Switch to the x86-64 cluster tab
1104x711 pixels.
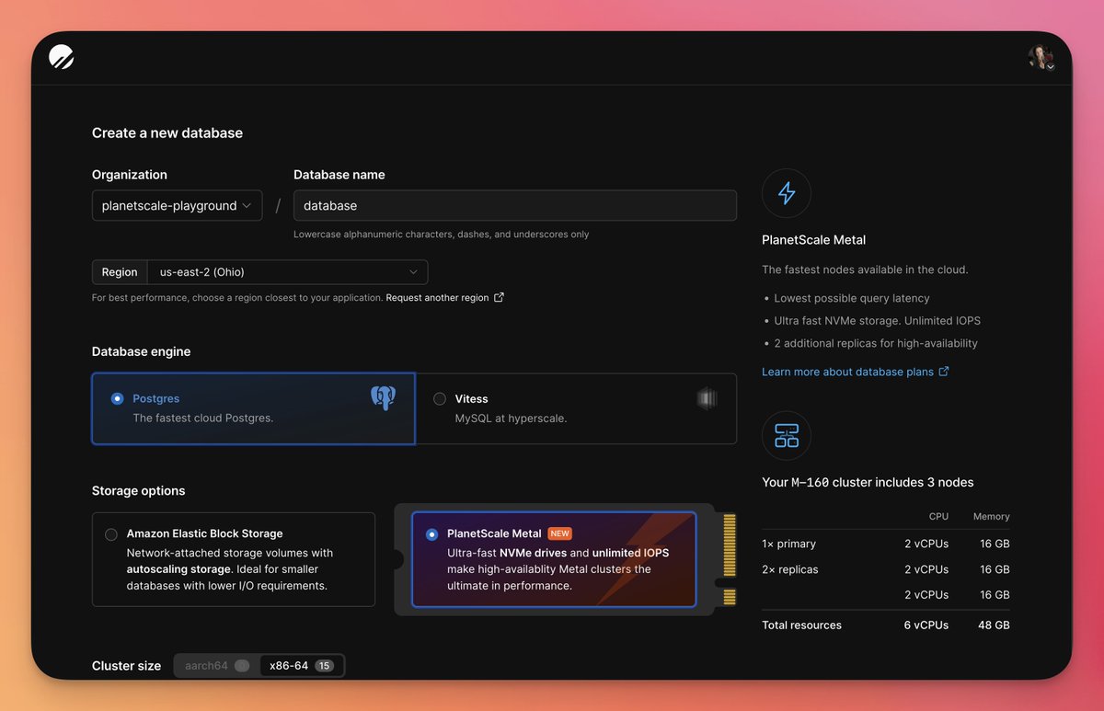click(x=301, y=666)
